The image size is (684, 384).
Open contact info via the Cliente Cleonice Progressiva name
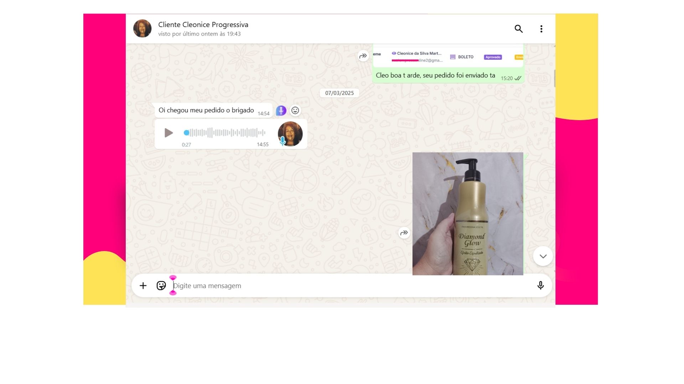click(x=203, y=25)
